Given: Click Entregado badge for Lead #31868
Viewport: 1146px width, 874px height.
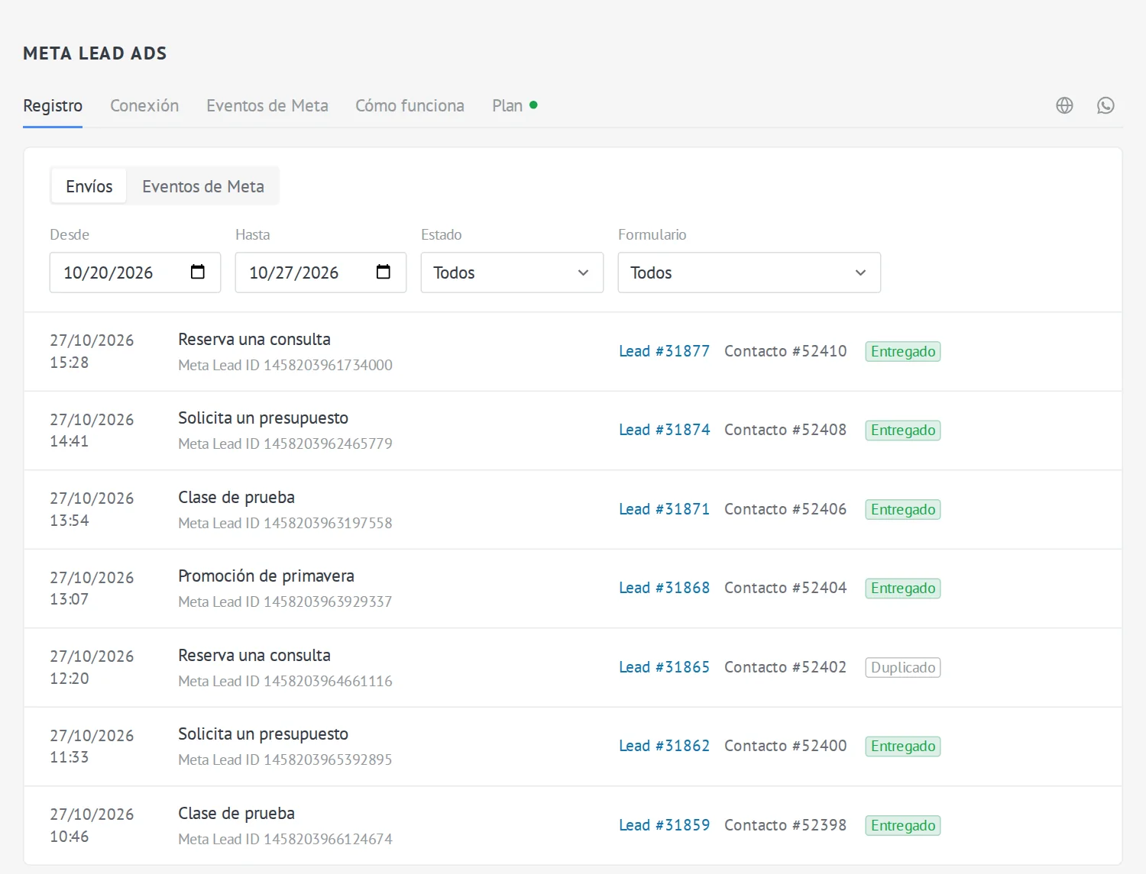Looking at the screenshot, I should (903, 588).
